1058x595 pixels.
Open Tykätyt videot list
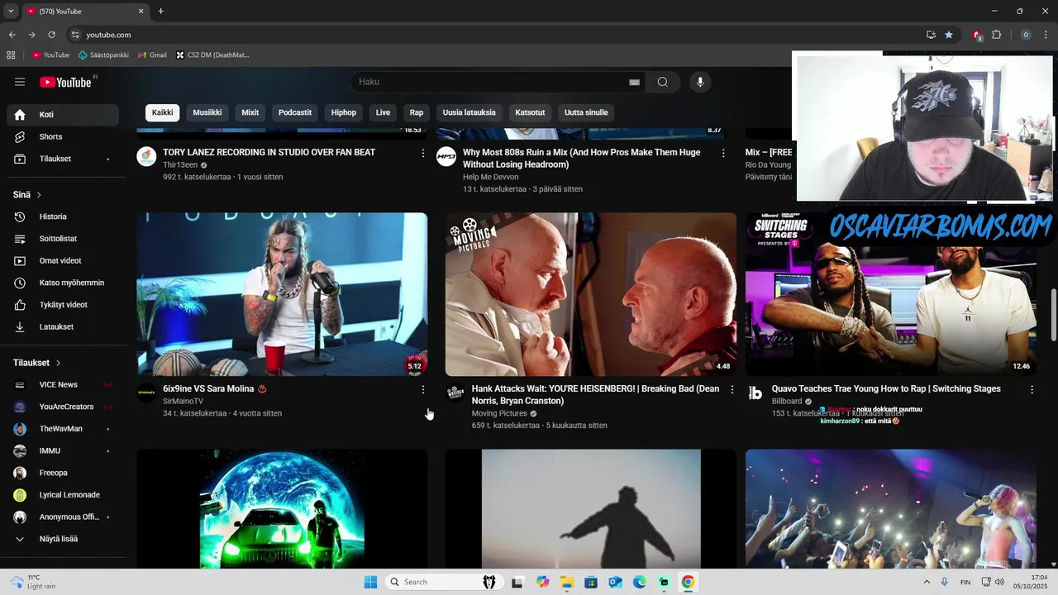coord(63,305)
